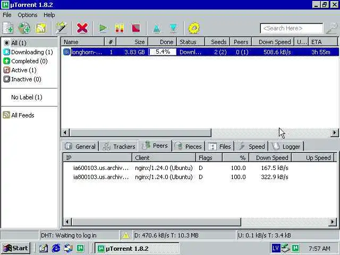Viewport: 340px width, 255px height.
Task: Sort torrents by Name column header
Action: (83, 42)
